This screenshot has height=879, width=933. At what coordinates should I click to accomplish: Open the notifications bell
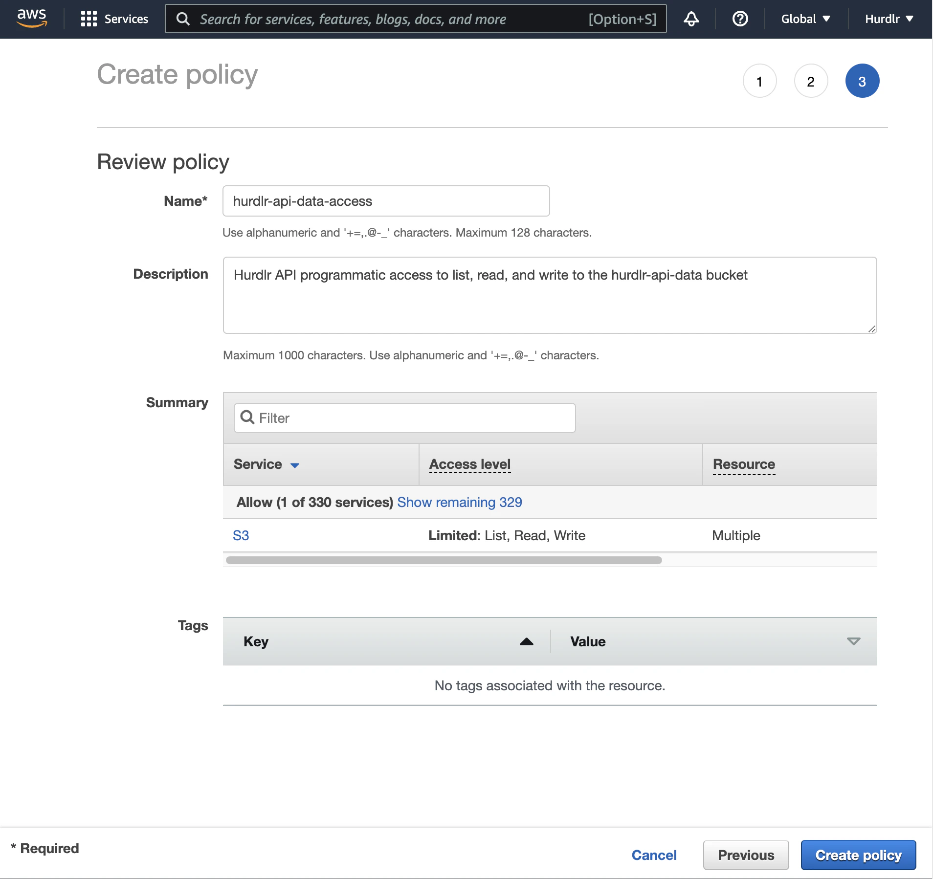[x=691, y=19]
